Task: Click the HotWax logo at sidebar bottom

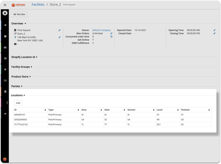Action: (5, 159)
